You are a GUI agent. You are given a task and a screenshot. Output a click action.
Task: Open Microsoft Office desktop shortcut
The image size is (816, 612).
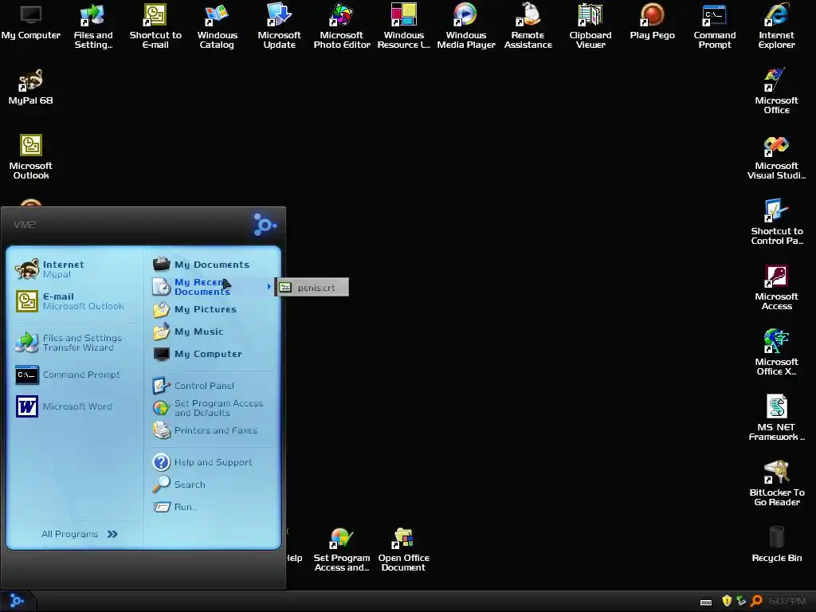[x=776, y=91]
